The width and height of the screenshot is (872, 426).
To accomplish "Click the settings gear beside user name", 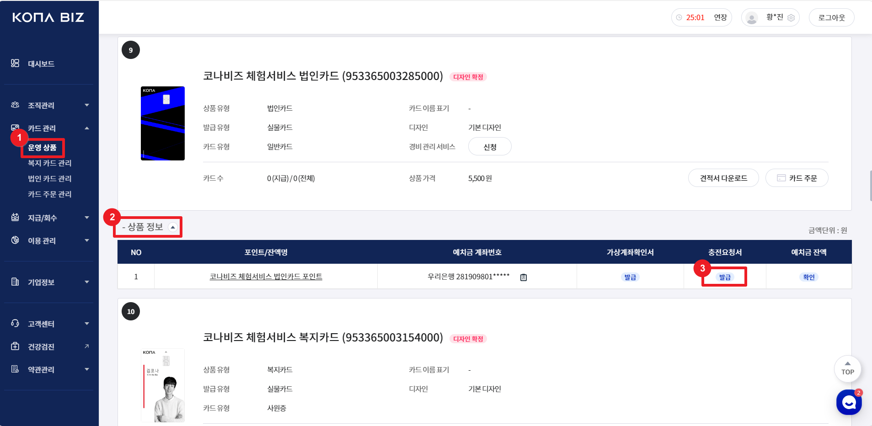I will 791,18.
